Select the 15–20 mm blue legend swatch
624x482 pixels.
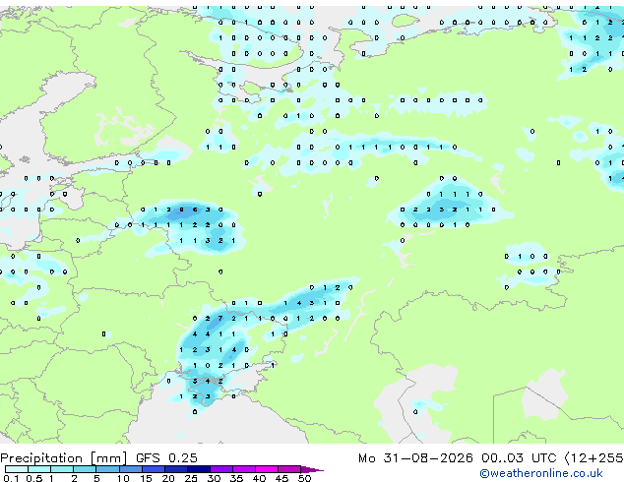pos(154,469)
